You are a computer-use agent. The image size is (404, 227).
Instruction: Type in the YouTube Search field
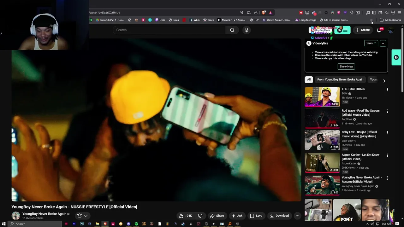point(169,30)
